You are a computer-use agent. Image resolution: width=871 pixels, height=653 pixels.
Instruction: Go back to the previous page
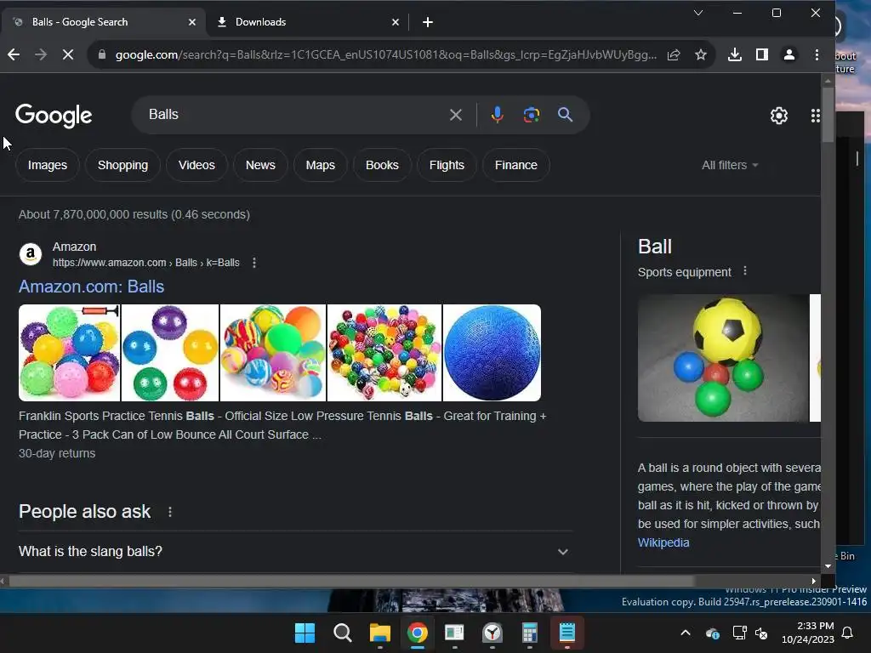(14, 54)
